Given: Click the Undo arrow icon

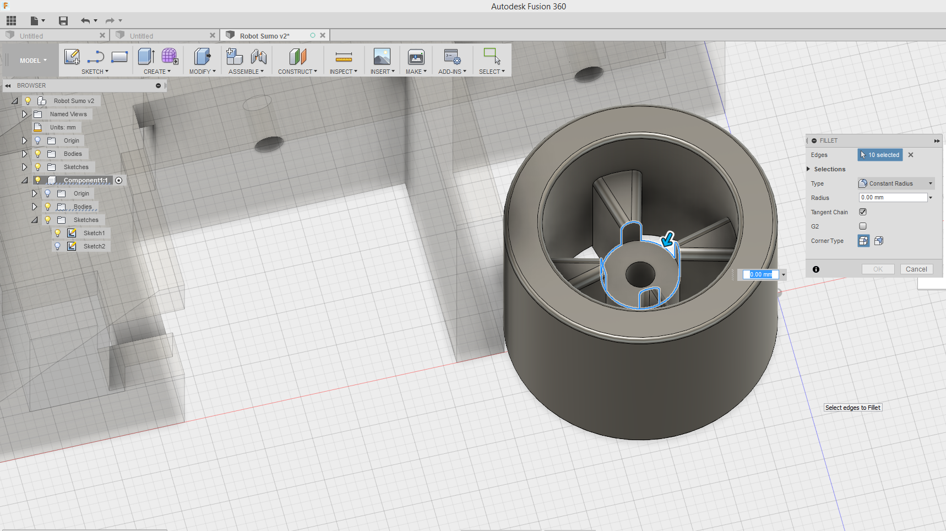Looking at the screenshot, I should [x=85, y=21].
